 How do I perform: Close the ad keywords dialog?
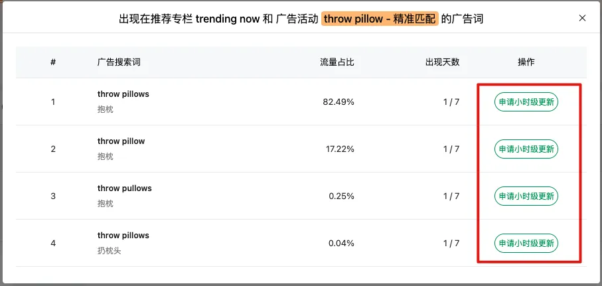pos(582,18)
